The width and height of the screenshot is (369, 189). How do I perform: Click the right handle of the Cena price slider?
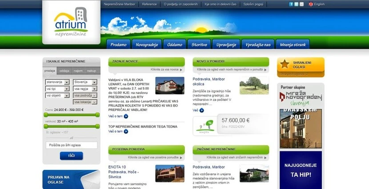point(97,114)
